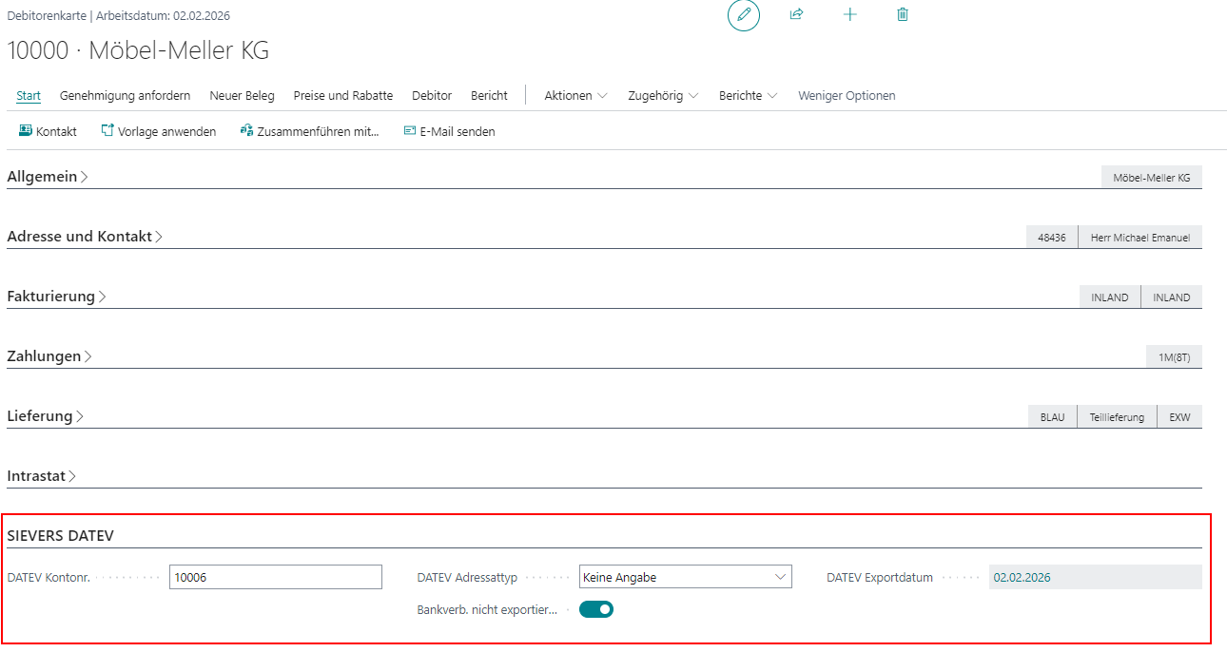
Task: Click Weniger Optionen
Action: [847, 96]
